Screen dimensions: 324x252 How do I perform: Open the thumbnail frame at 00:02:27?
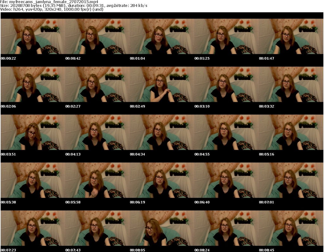coord(97,84)
